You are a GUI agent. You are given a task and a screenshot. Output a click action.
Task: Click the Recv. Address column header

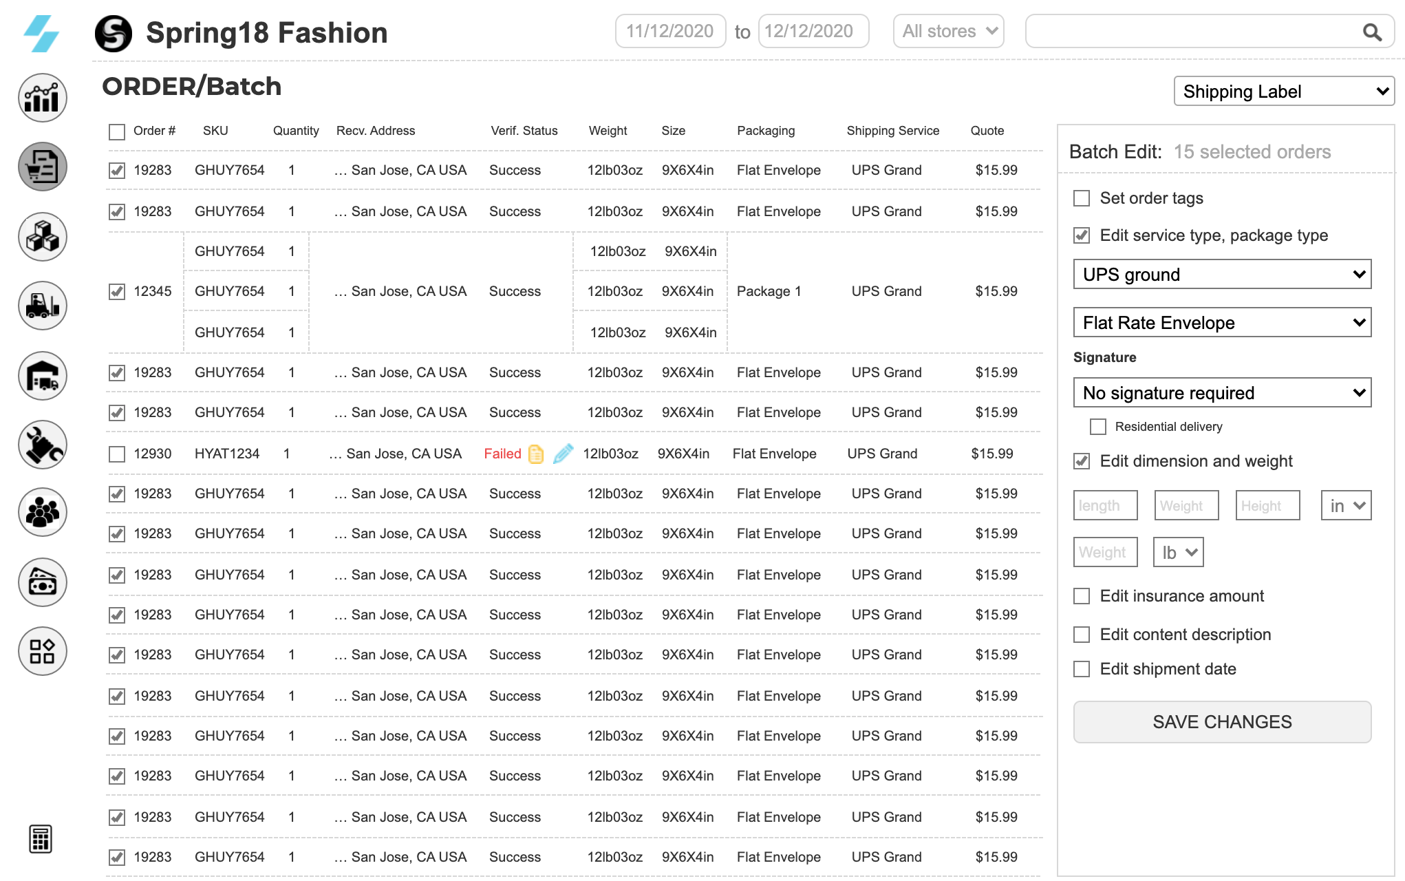coord(376,131)
